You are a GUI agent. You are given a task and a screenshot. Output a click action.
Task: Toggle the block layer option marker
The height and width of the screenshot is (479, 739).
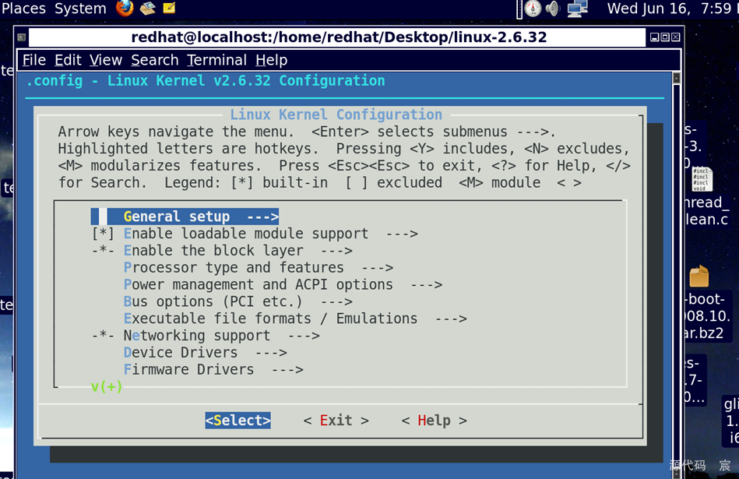[103, 250]
